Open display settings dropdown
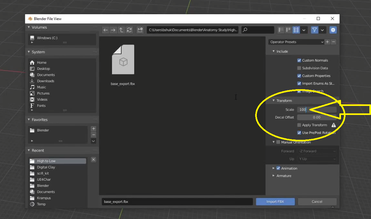The height and width of the screenshot is (219, 371). [x=304, y=30]
